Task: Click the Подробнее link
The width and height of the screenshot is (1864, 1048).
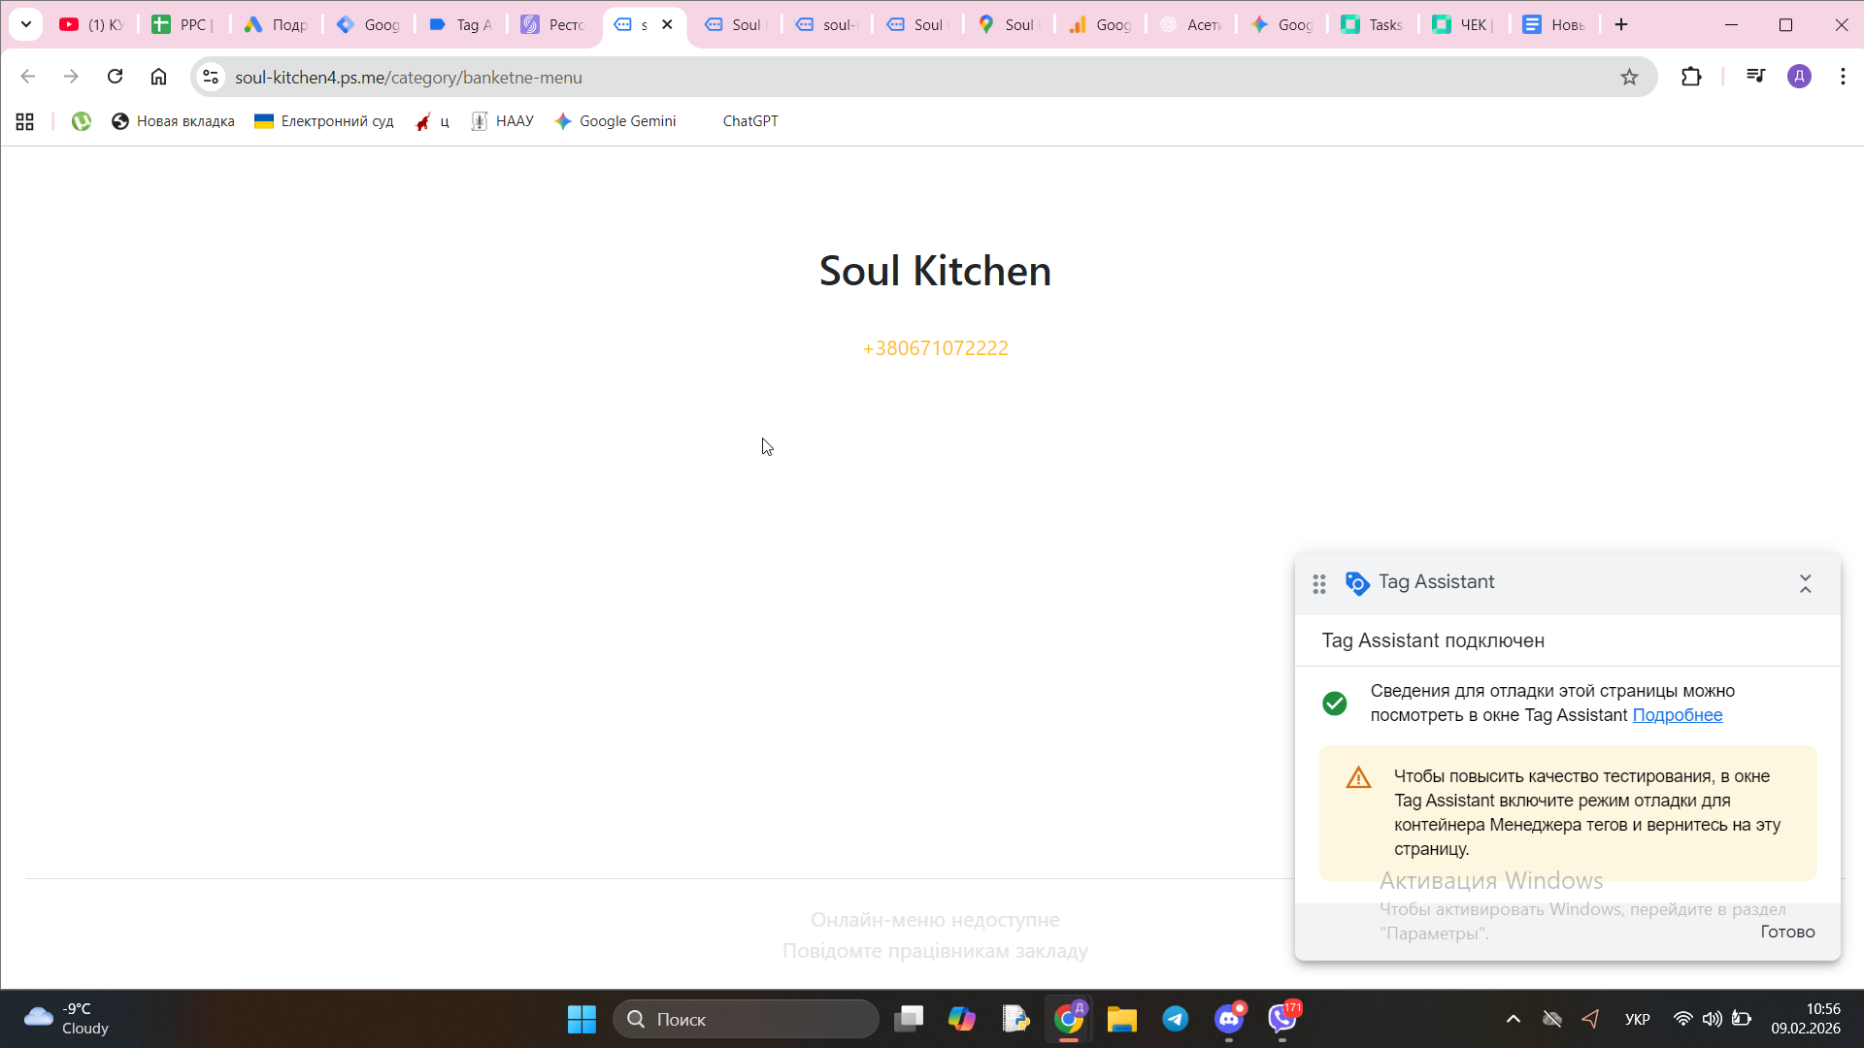Action: 1677,715
